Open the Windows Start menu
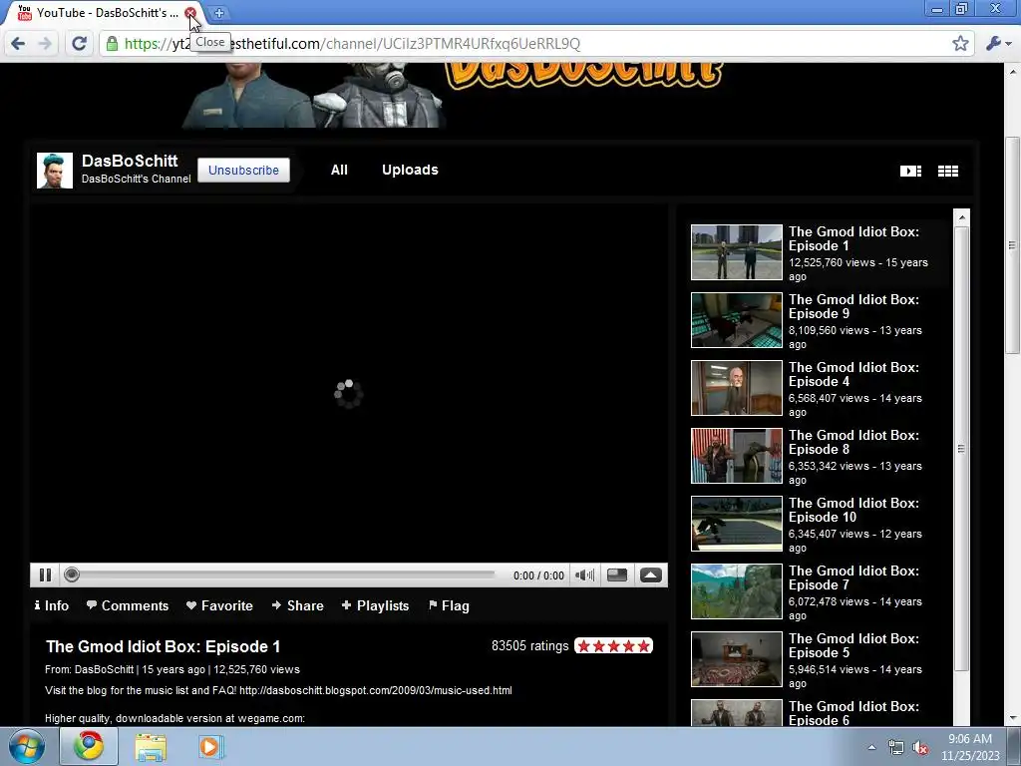The width and height of the screenshot is (1021, 766). point(27,746)
